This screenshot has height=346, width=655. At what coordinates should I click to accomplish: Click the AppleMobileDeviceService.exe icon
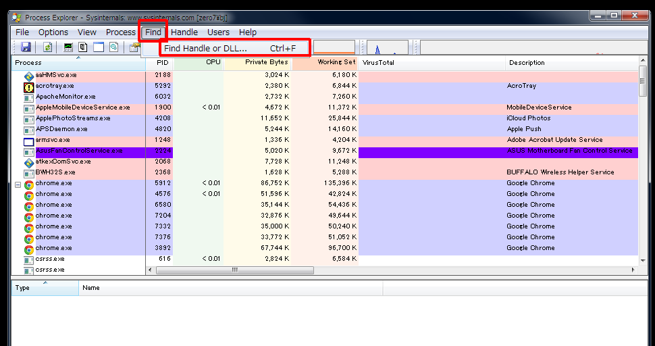[x=29, y=109]
